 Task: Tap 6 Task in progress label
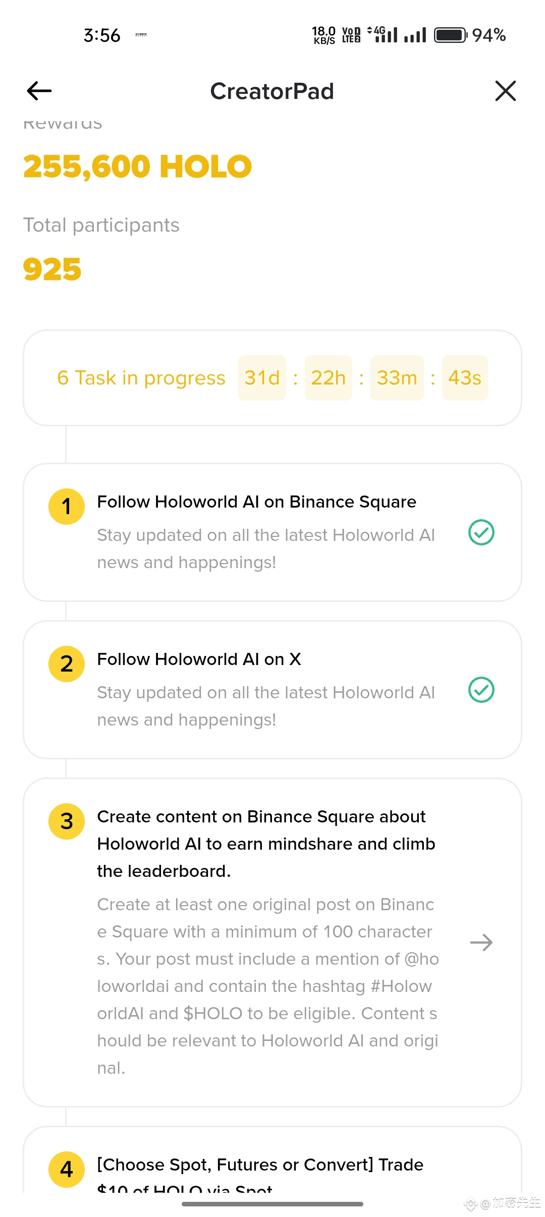(141, 378)
